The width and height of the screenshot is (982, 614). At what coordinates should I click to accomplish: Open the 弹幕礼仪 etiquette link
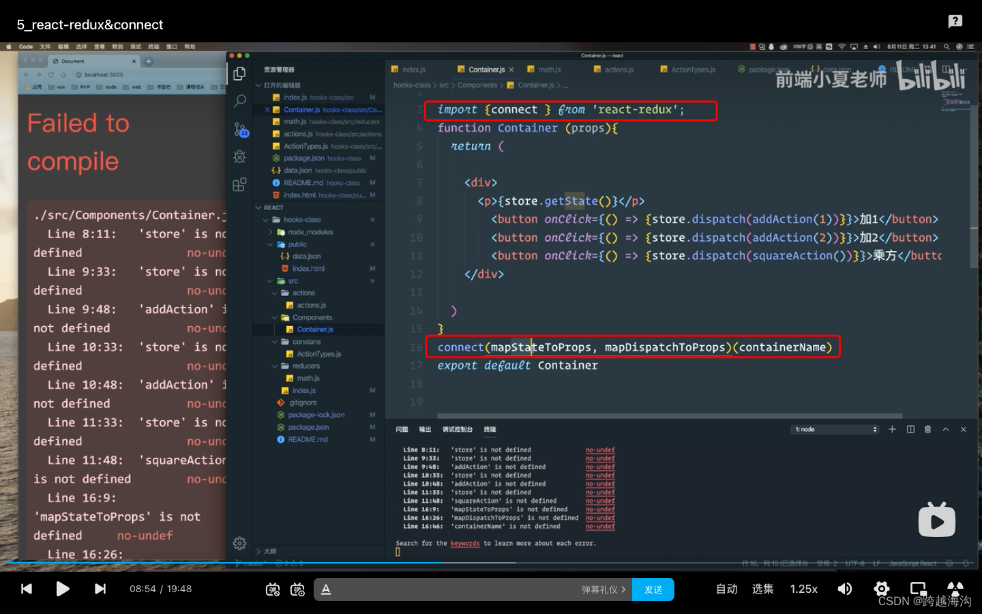coord(604,589)
